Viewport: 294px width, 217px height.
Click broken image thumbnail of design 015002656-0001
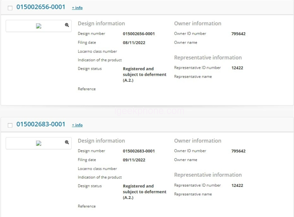(x=39, y=26)
